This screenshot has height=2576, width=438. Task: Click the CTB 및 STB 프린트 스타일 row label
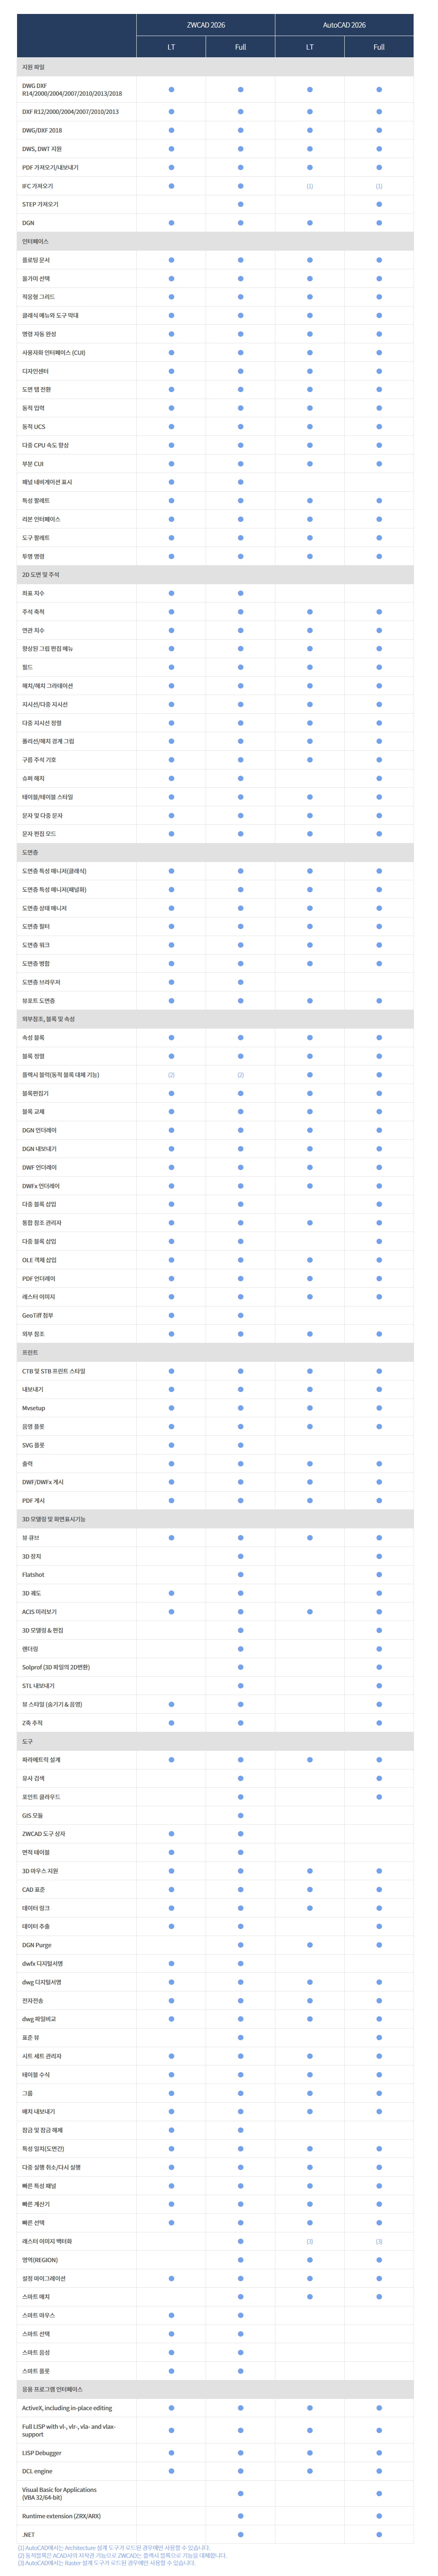pos(54,1371)
